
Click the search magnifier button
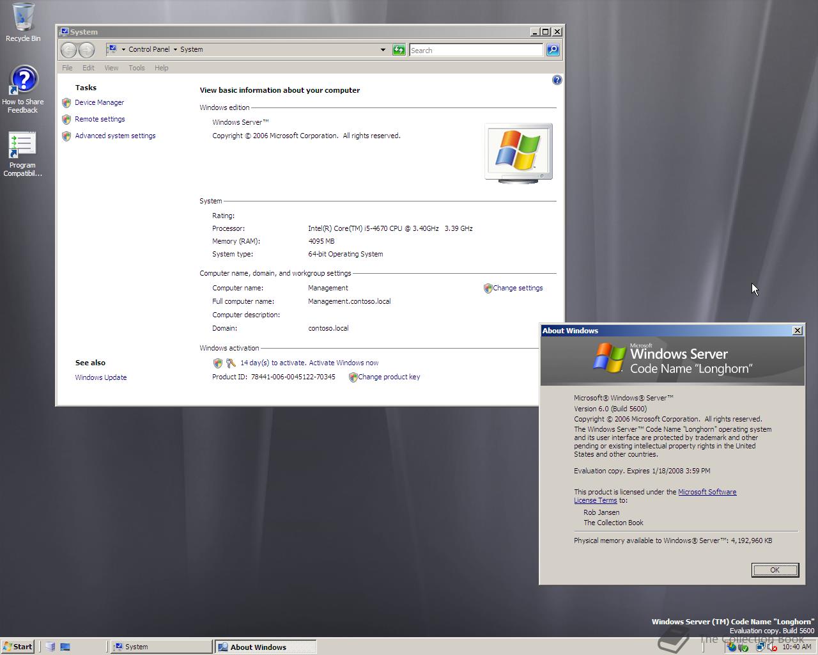[553, 50]
